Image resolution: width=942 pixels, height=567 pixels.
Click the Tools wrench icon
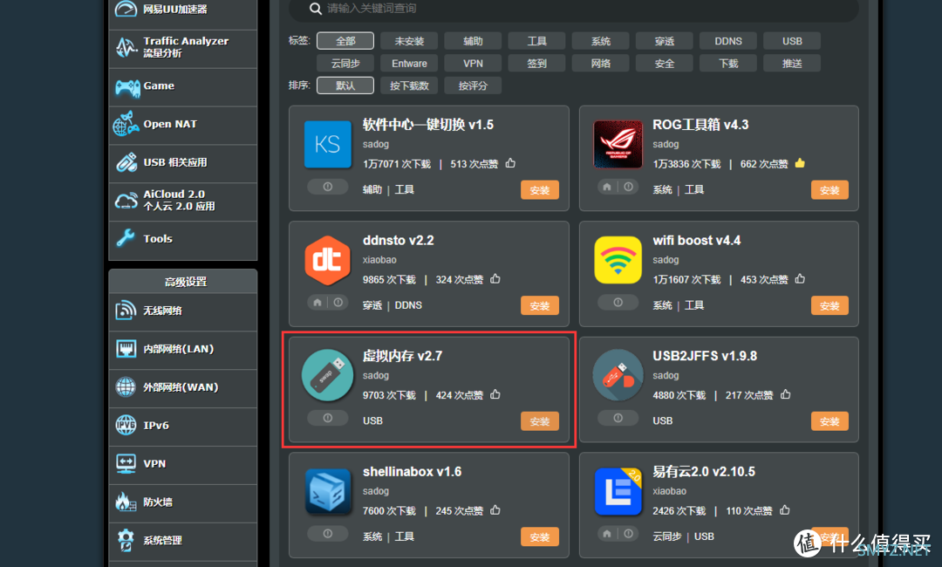point(126,238)
